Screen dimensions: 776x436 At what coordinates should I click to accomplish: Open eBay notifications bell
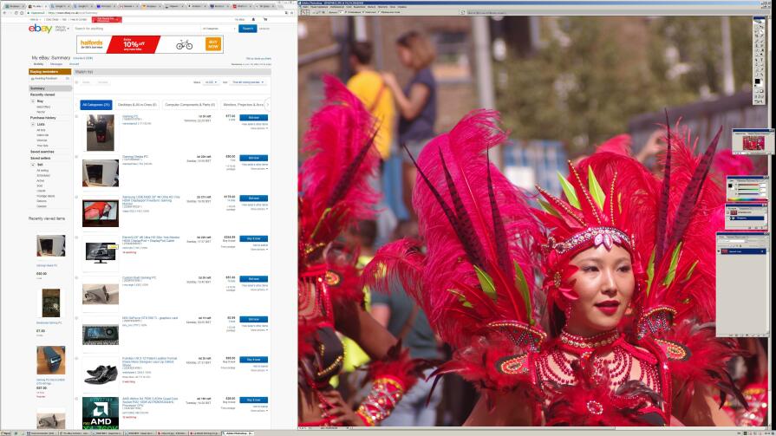point(253,19)
